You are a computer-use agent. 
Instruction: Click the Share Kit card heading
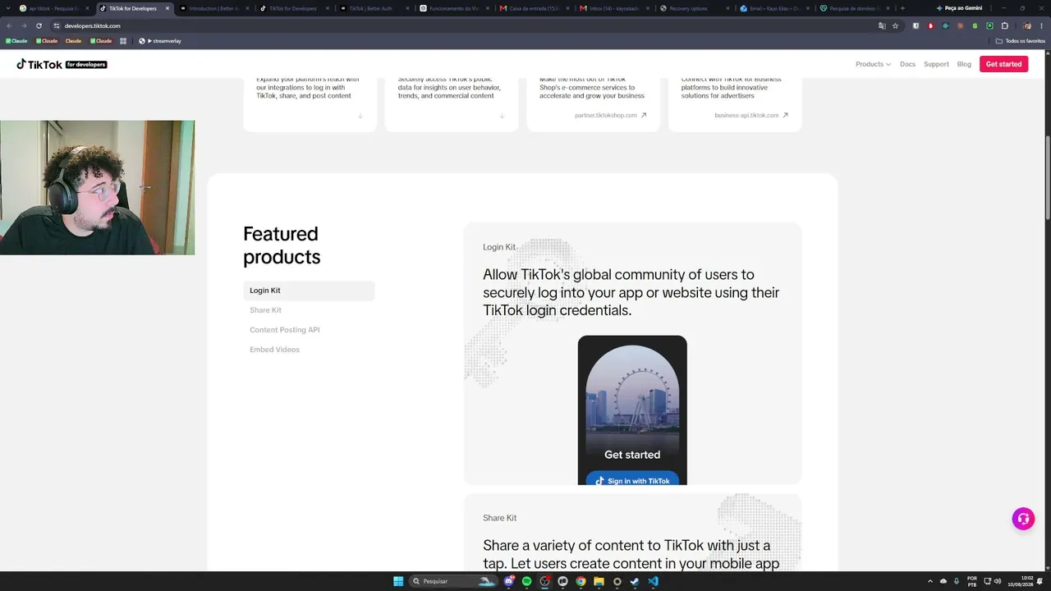(x=499, y=518)
